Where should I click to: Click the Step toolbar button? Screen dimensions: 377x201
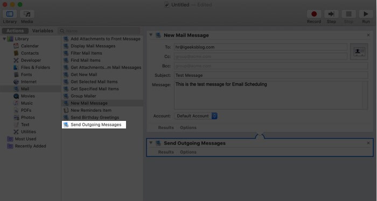(331, 14)
